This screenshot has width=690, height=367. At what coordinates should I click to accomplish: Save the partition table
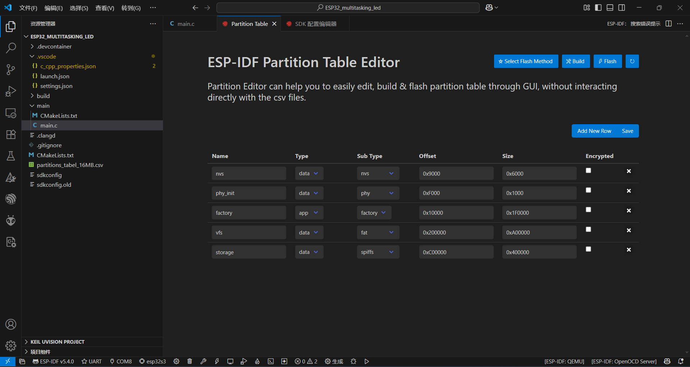(x=627, y=131)
